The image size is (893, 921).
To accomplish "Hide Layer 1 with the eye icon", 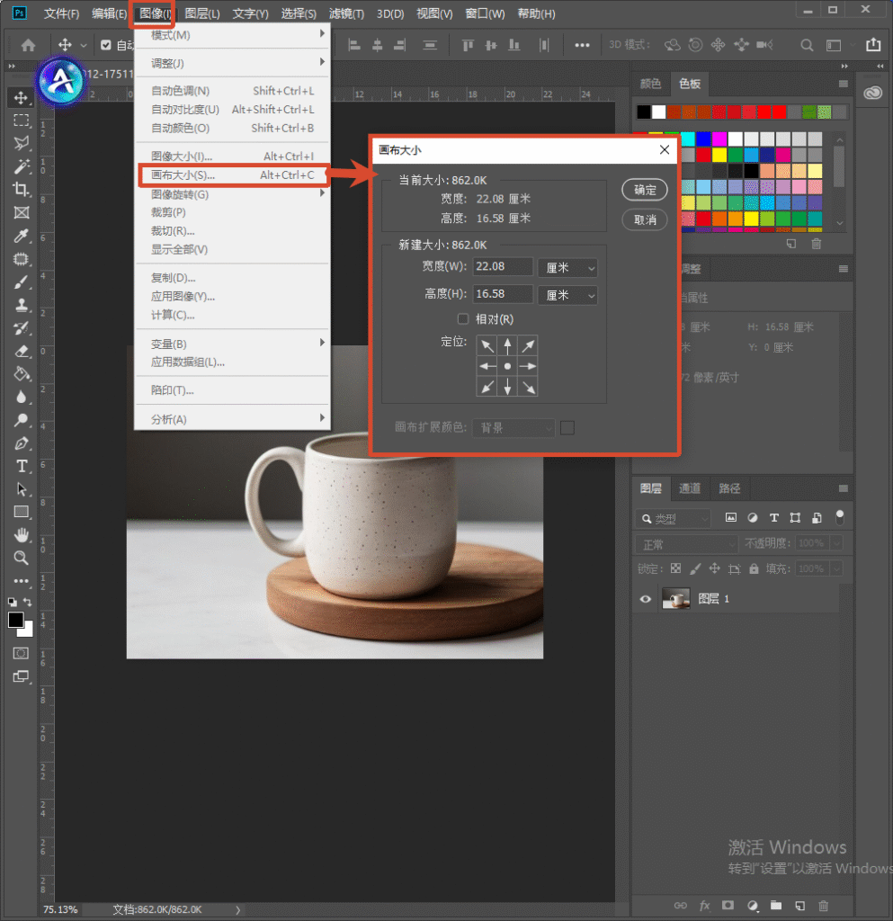I will pos(645,599).
